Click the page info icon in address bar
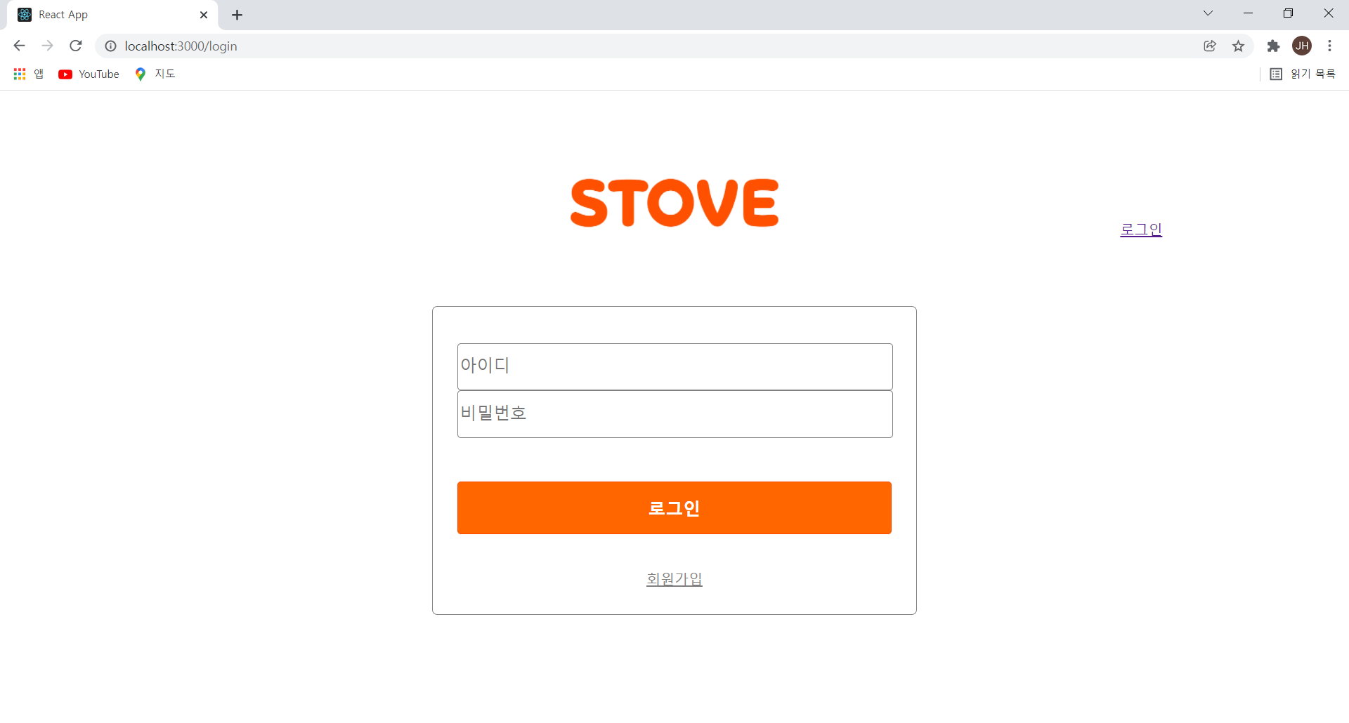Image resolution: width=1349 pixels, height=723 pixels. pos(110,46)
